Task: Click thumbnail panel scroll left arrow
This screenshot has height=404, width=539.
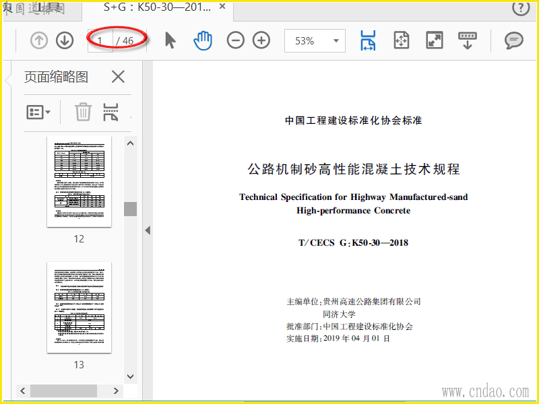Action: [x=23, y=391]
